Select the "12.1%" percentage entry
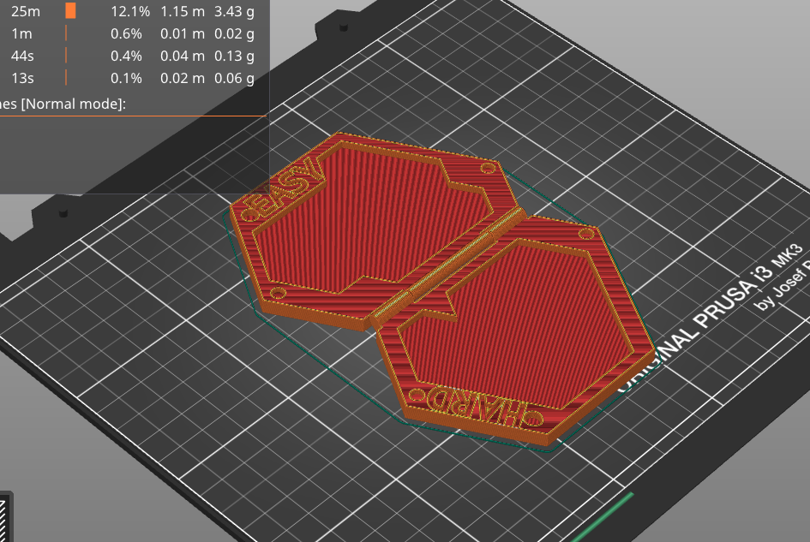This screenshot has width=810, height=542. coord(130,11)
